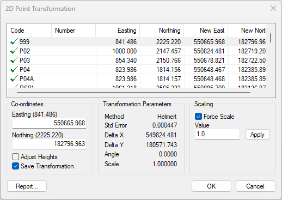Click the New East column header
Image resolution: width=282 pixels, height=200 pixels.
click(206, 31)
